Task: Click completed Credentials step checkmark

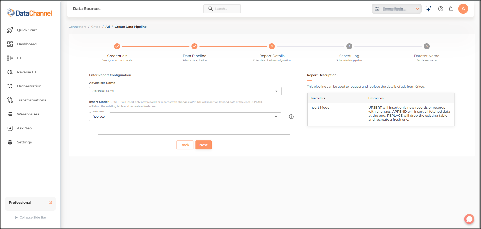Action: pyautogui.click(x=117, y=46)
